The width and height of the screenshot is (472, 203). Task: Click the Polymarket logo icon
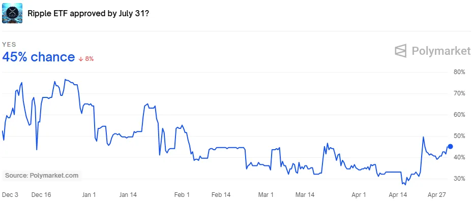pyautogui.click(x=401, y=50)
